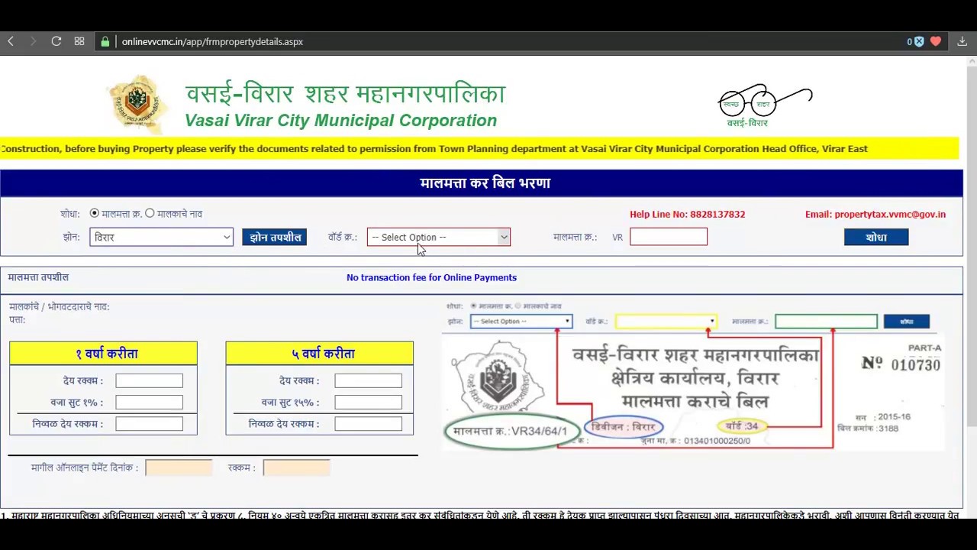977x550 pixels.
Task: Click the मालकांचे / भोगवटदाराचे नाव label
Action: tap(60, 307)
